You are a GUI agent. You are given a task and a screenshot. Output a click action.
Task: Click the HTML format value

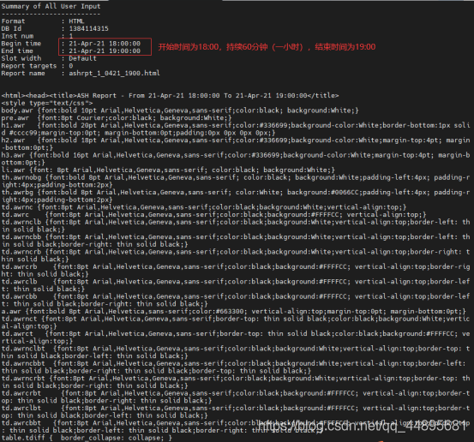pyautogui.click(x=76, y=21)
